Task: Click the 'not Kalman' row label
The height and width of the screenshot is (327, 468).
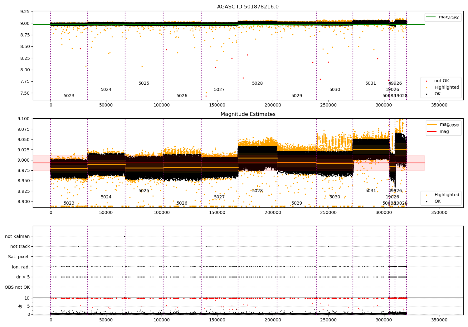Action: click(17, 236)
